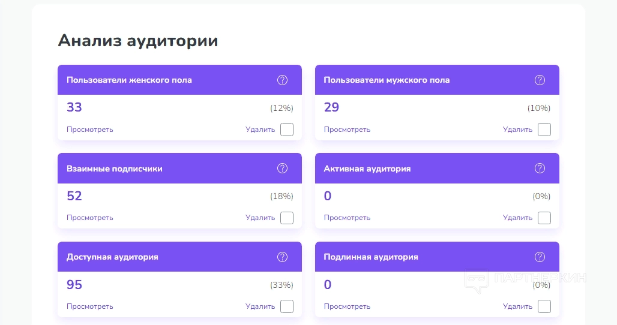Check Удалить box for female users
This screenshot has width=617, height=325.
(287, 130)
